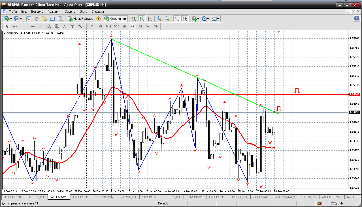This screenshot has height=207, width=362.
Task: Switch timeframe to MN
Action: [156, 26]
